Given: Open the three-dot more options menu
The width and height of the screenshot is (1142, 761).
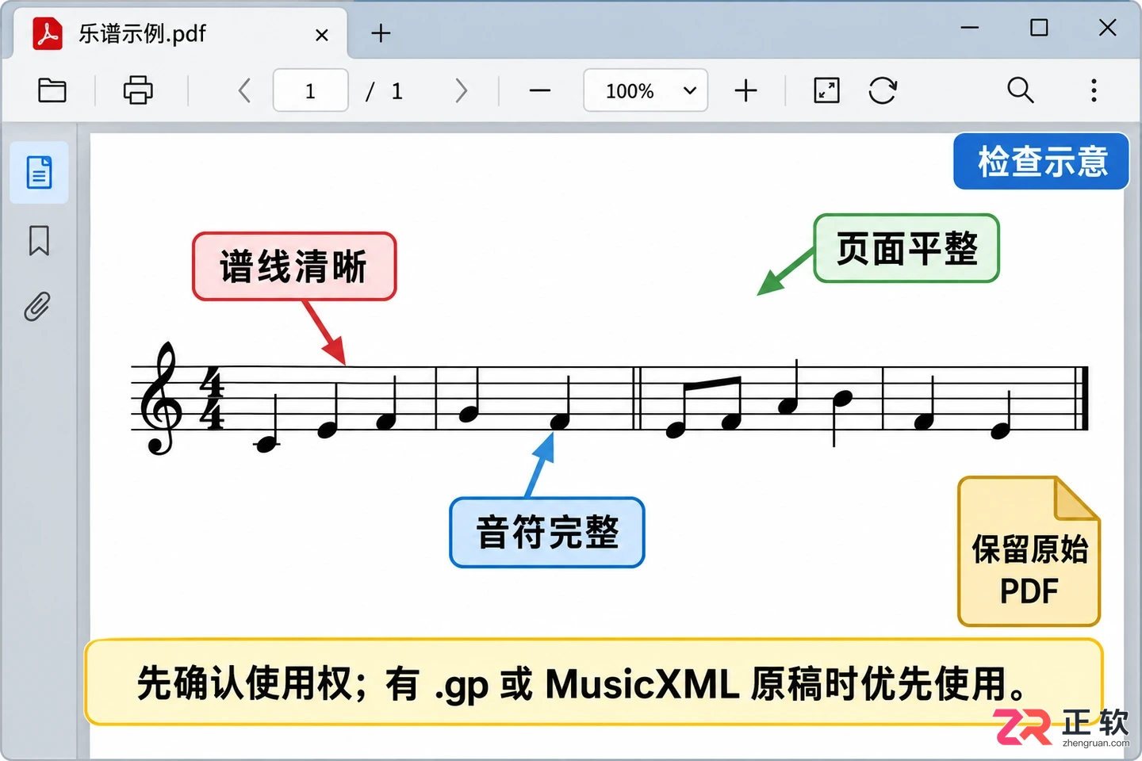Looking at the screenshot, I should tap(1094, 90).
